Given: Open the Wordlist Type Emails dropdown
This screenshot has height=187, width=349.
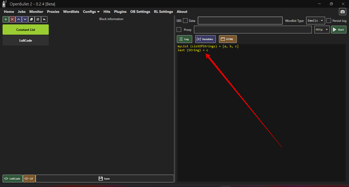Looking at the screenshot, I should [316, 21].
